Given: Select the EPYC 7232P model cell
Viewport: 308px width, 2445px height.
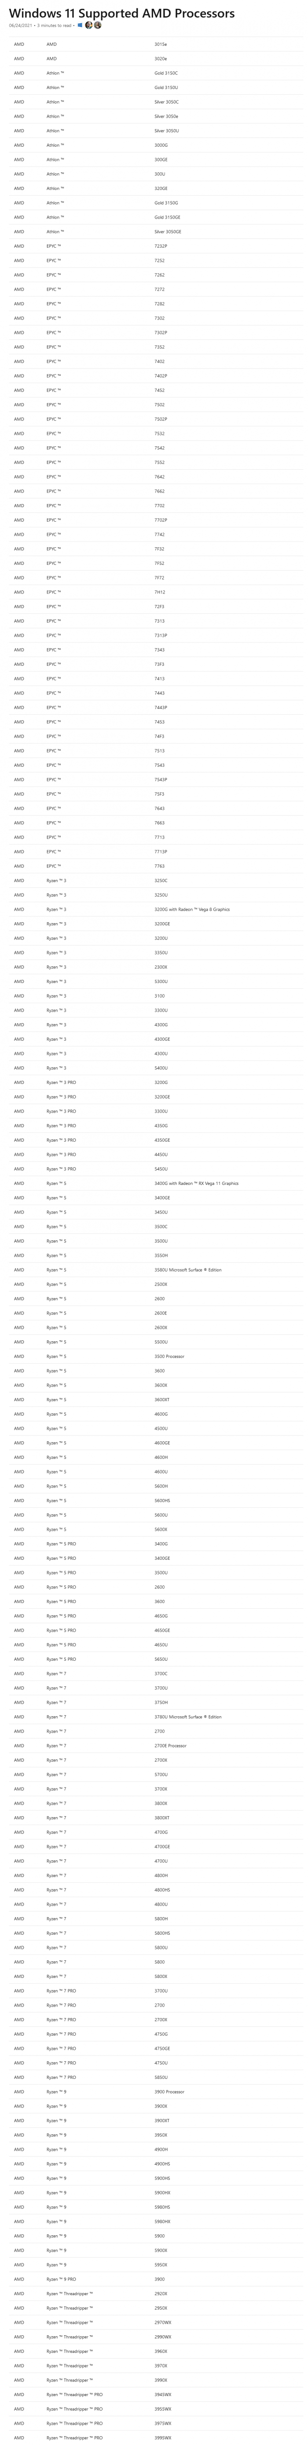Looking at the screenshot, I should tap(160, 247).
